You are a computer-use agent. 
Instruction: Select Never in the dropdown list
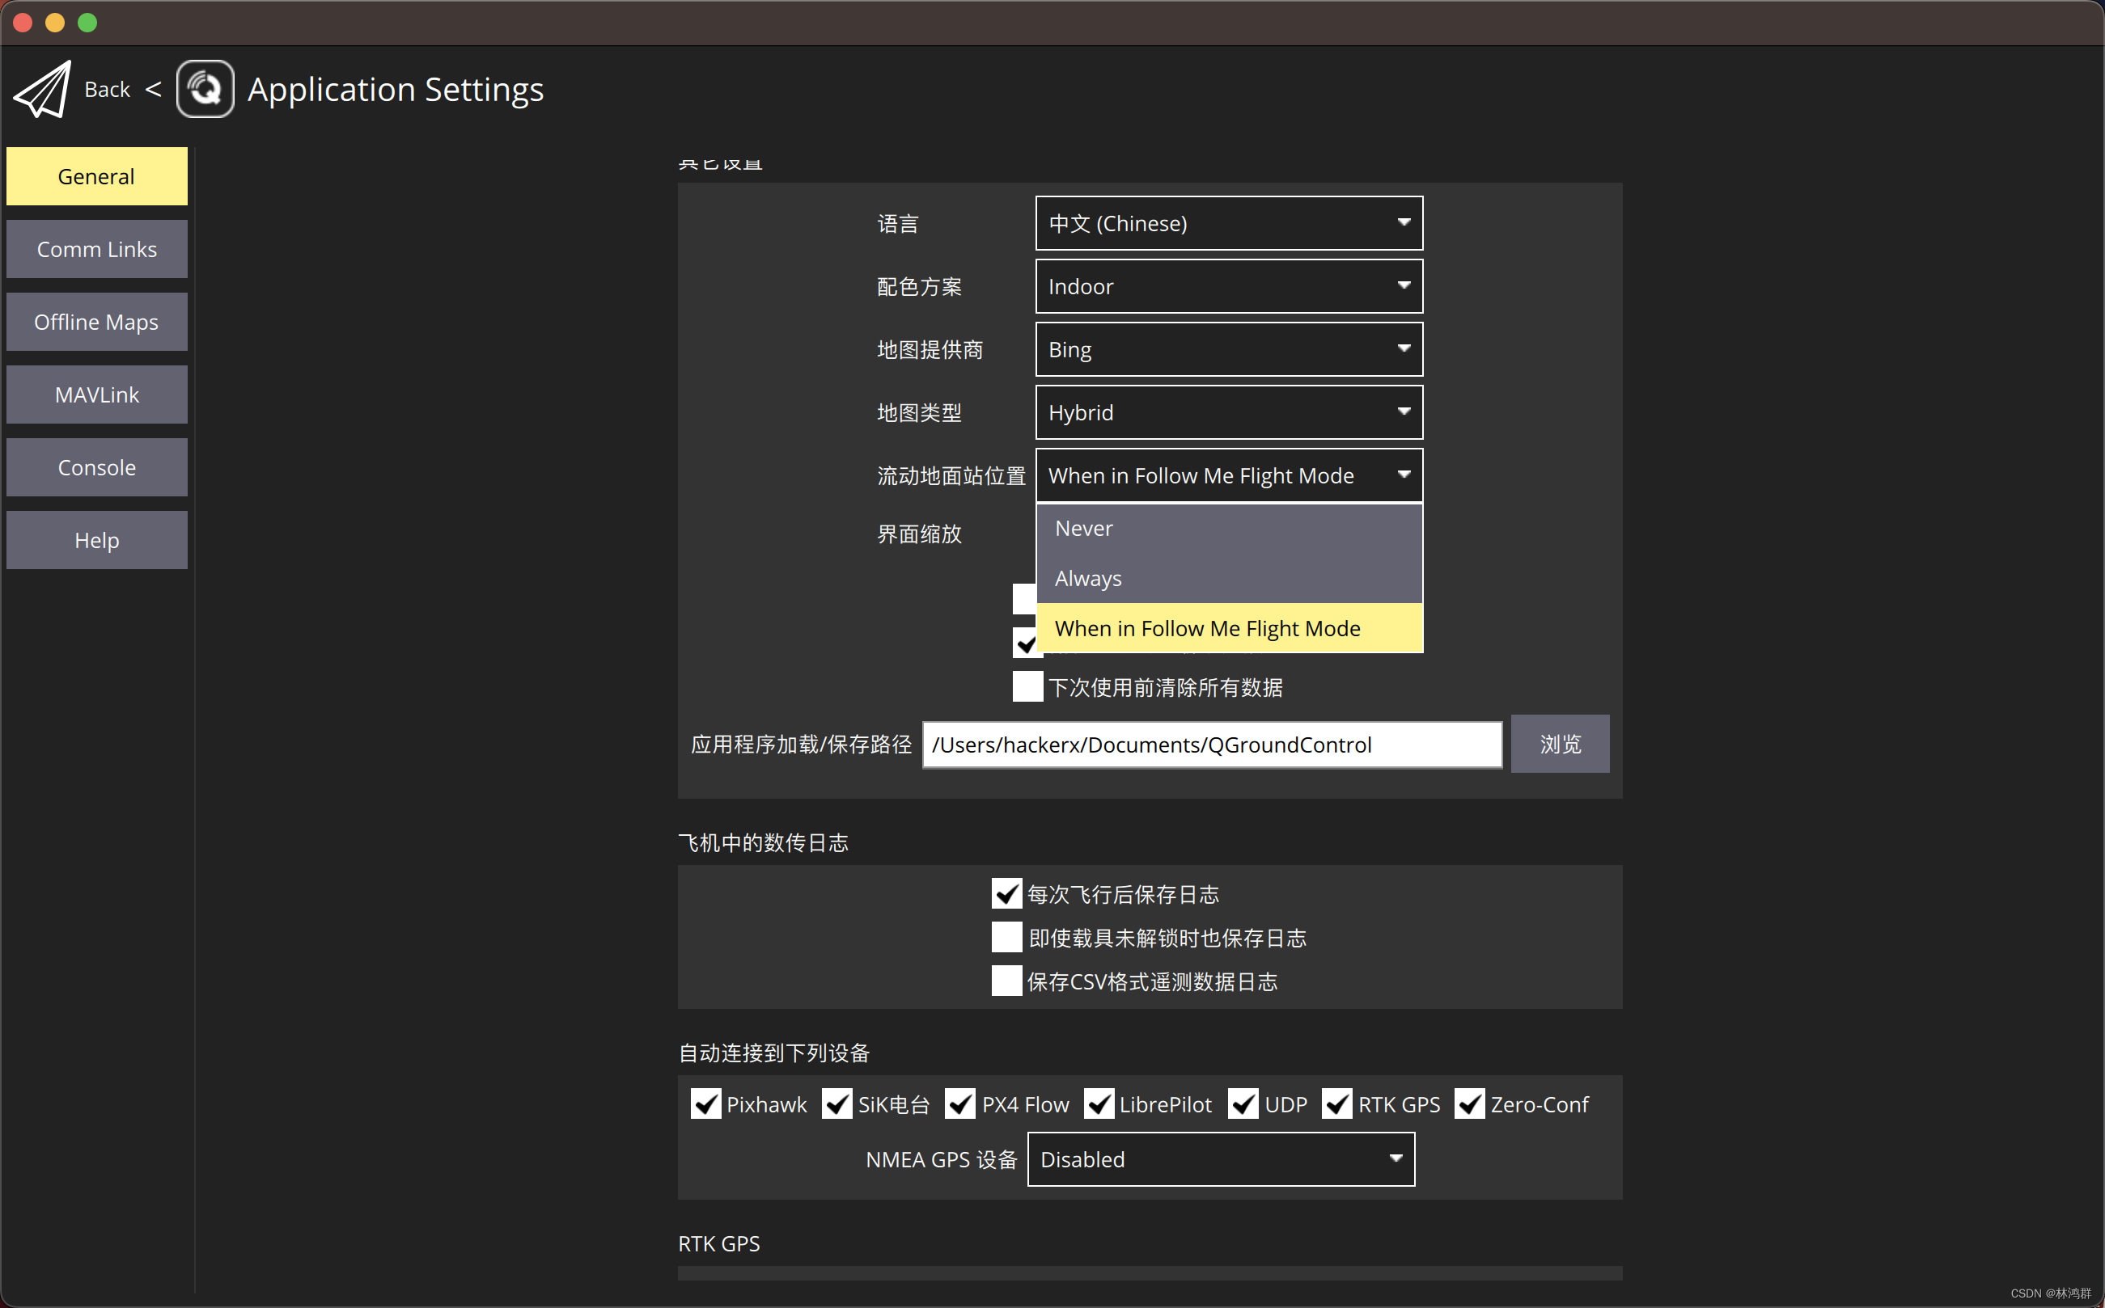click(1229, 529)
